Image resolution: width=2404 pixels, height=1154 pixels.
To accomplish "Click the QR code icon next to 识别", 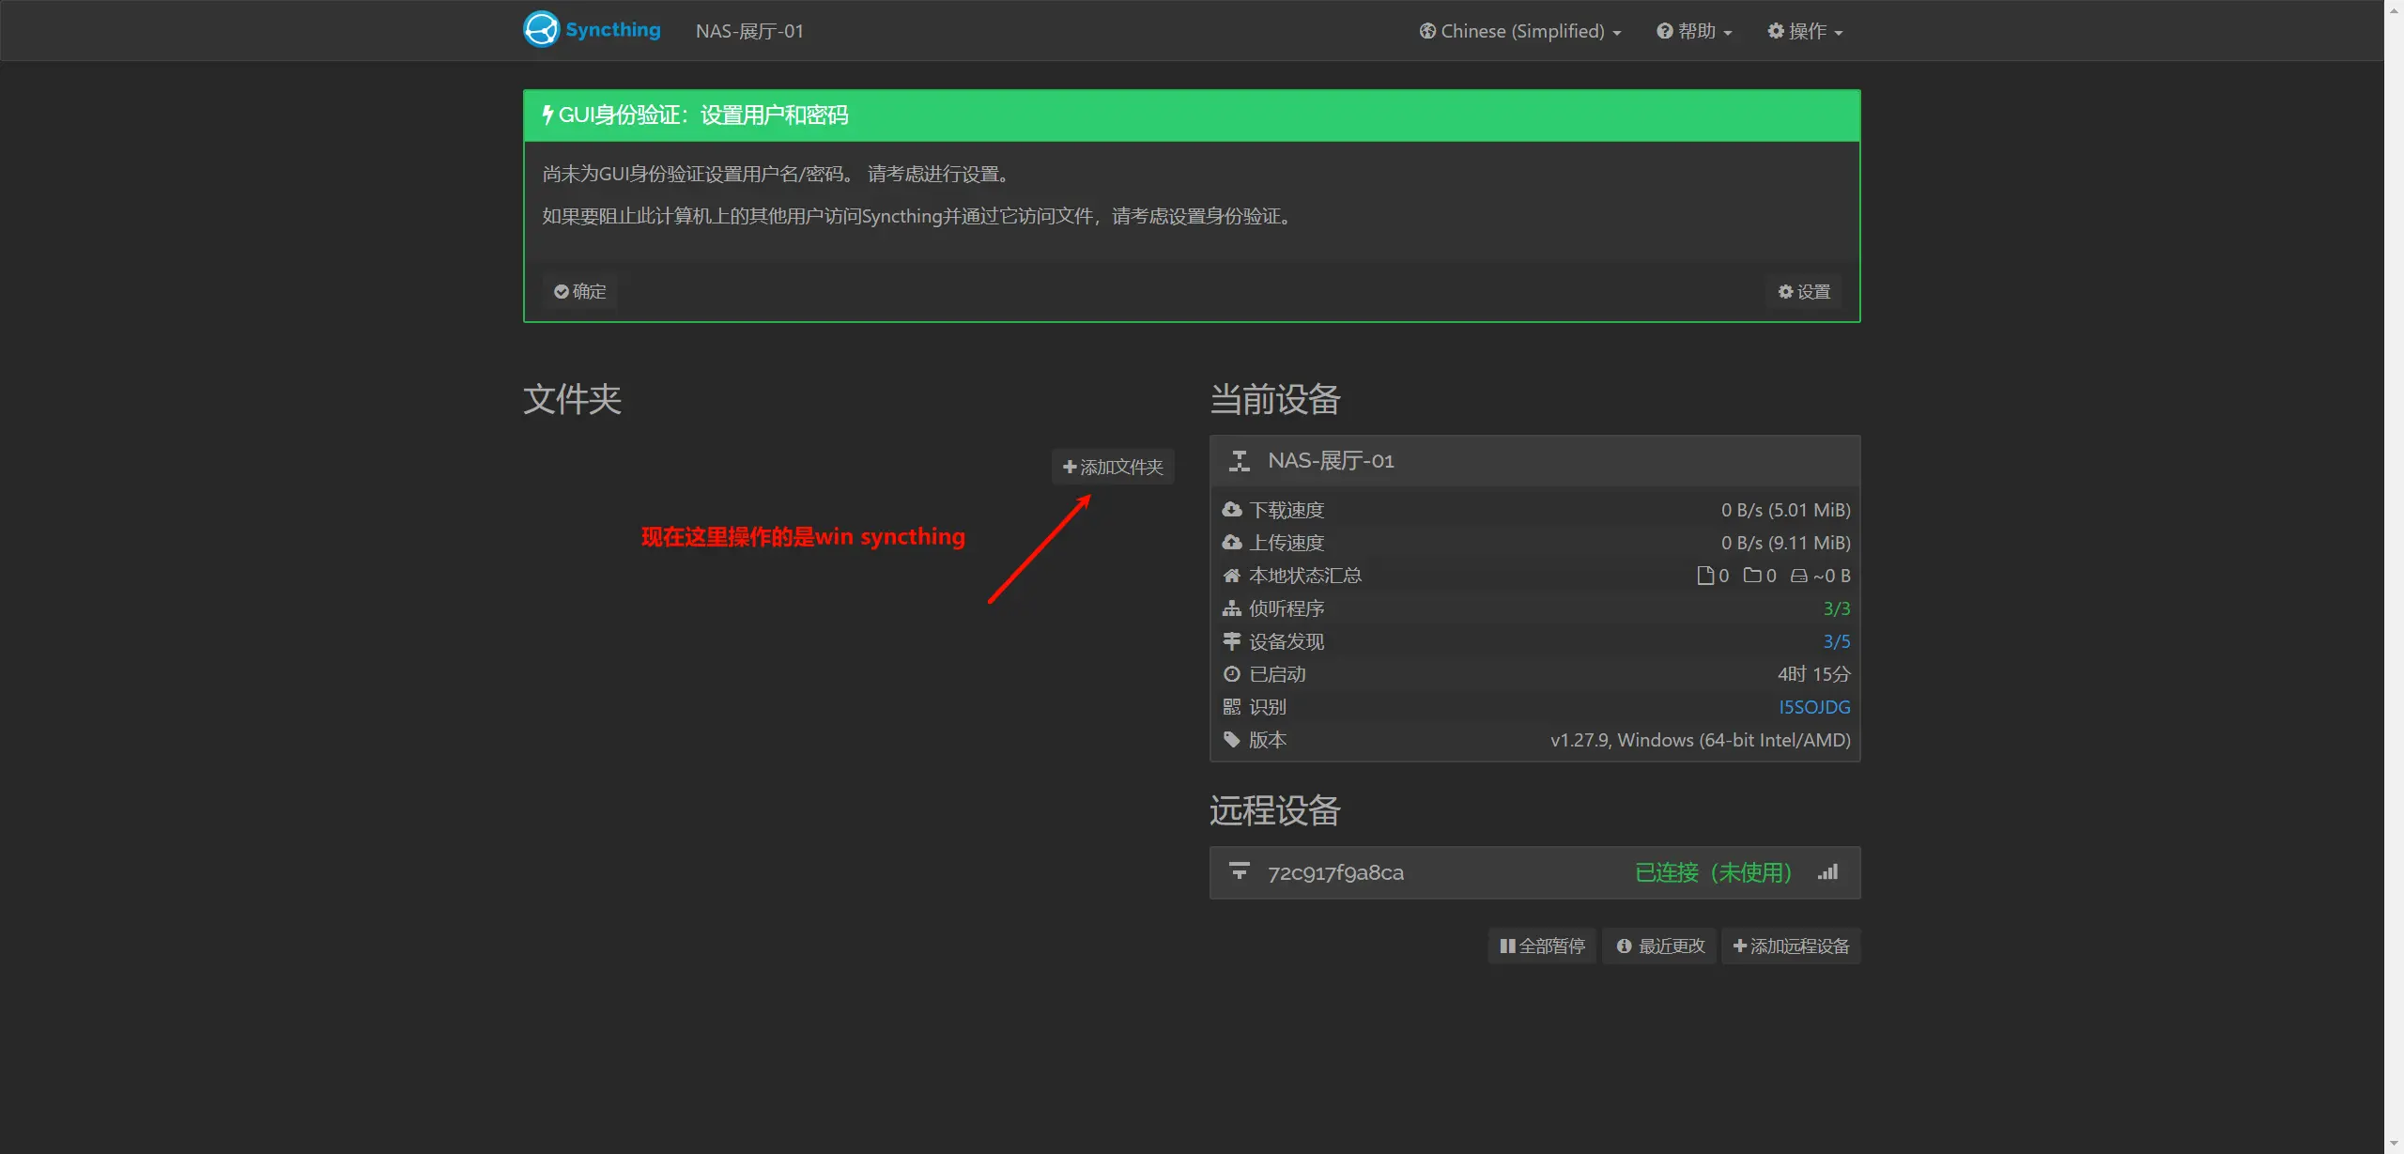I will tap(1232, 706).
